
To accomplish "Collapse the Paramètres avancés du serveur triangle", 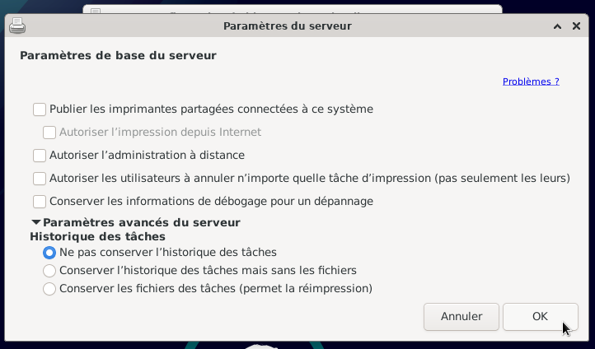I will (36, 222).
